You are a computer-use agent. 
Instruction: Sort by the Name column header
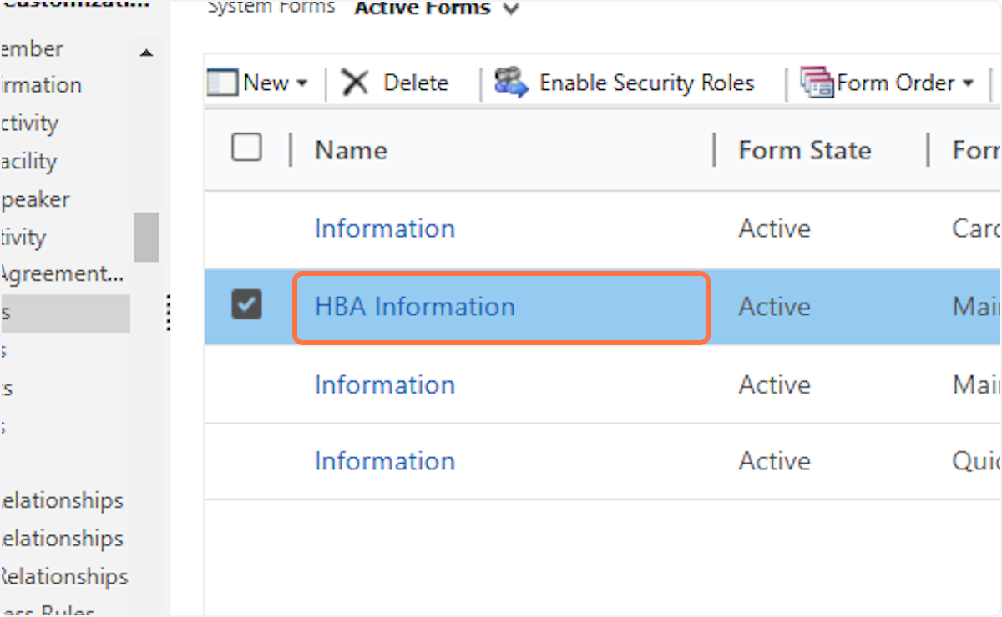[x=351, y=150]
